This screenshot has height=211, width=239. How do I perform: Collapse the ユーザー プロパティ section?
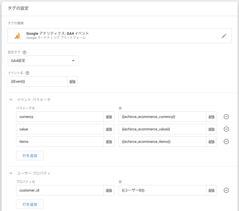pos(11,173)
